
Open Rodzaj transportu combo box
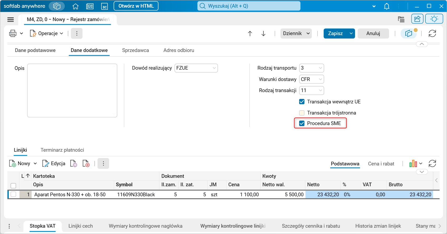click(312, 68)
